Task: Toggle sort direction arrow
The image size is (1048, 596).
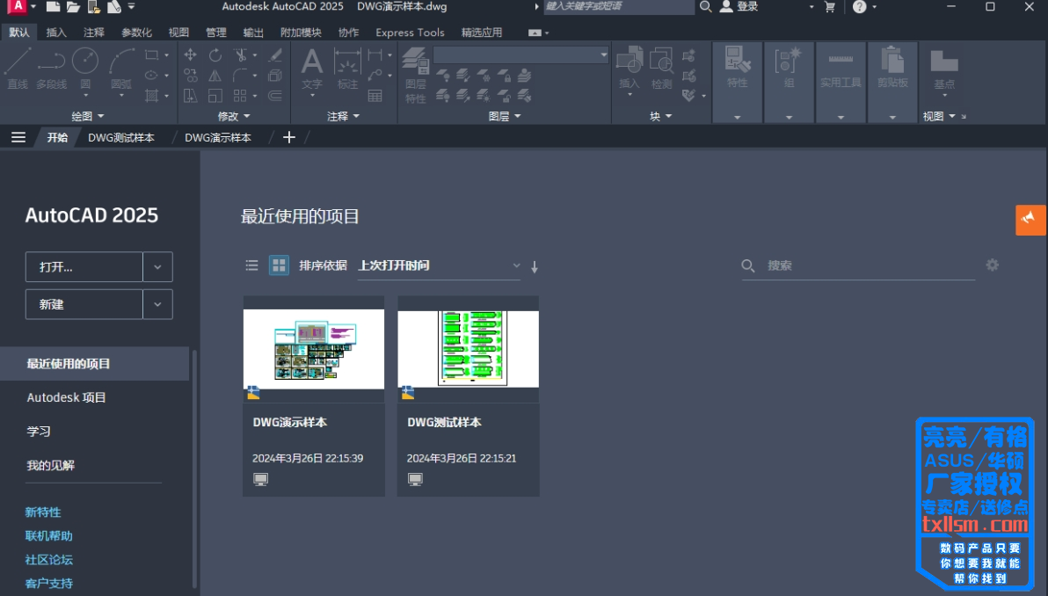Action: tap(535, 266)
